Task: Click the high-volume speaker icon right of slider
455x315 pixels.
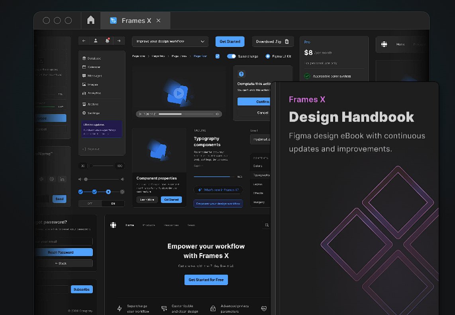Action: click(x=122, y=179)
